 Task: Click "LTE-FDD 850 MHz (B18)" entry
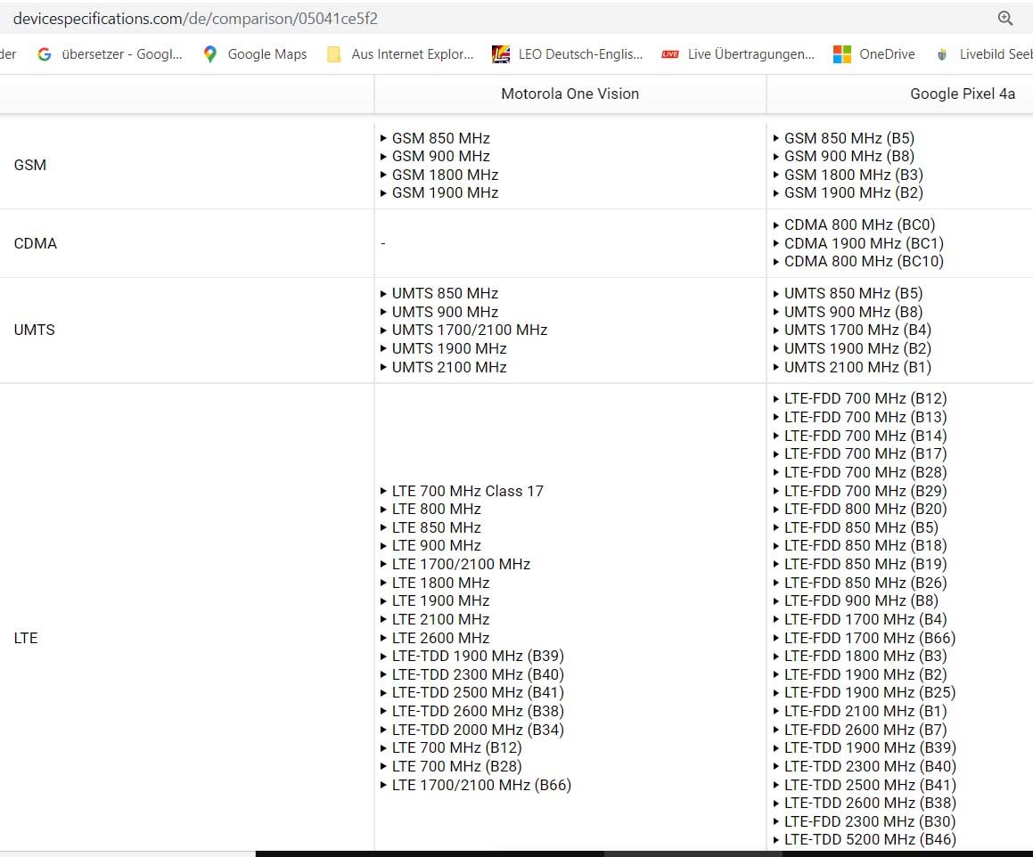[865, 545]
